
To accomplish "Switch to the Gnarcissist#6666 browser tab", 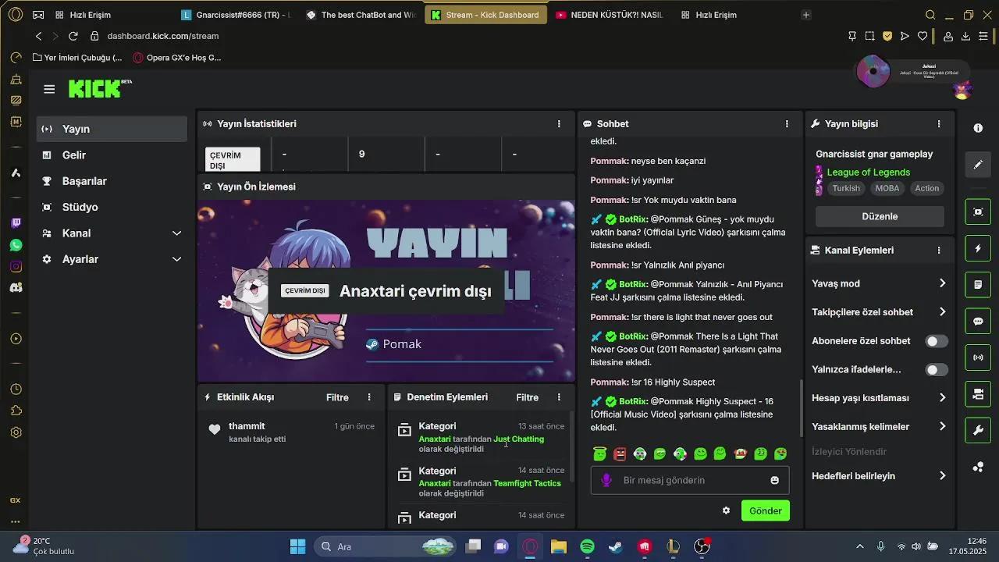I will (x=235, y=15).
